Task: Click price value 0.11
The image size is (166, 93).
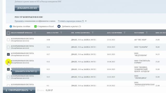Action: click(x=48, y=62)
